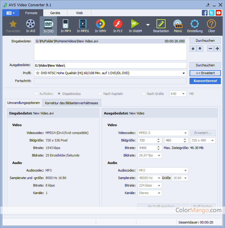The image size is (225, 228).
Task: Click the Max. Dateigröße: 49.30 Mb text
Action: pos(184,148)
